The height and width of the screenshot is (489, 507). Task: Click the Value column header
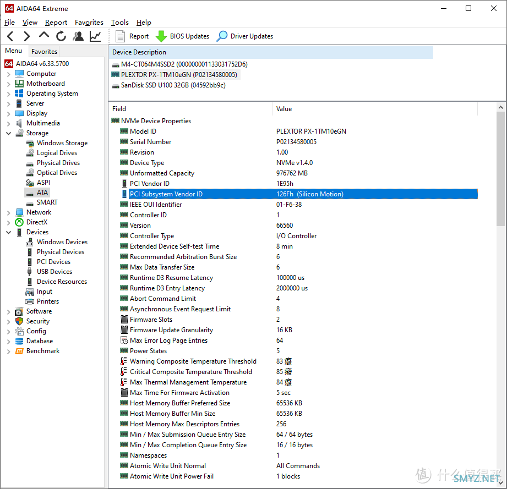(375, 109)
